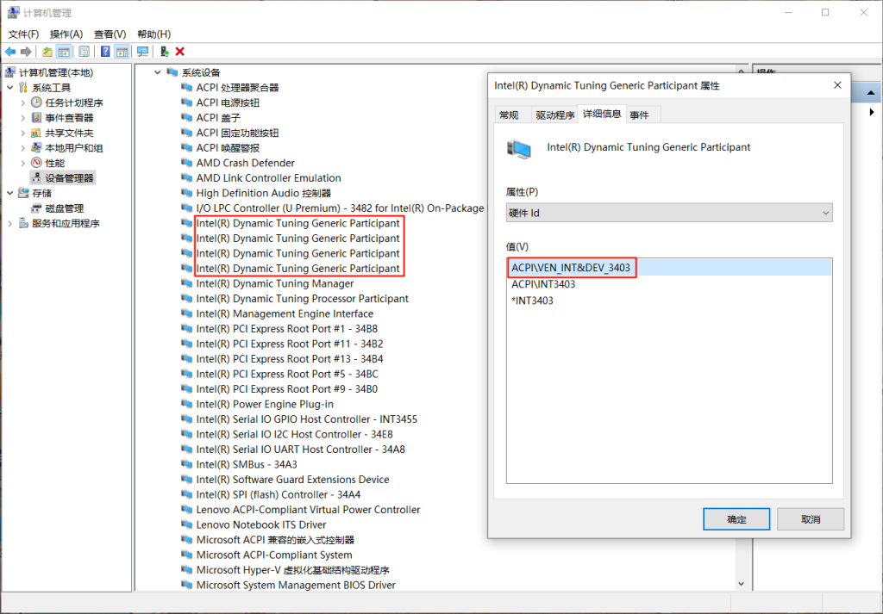Collapse the 系统工具 tree node
The width and height of the screenshot is (883, 614).
pos(10,88)
